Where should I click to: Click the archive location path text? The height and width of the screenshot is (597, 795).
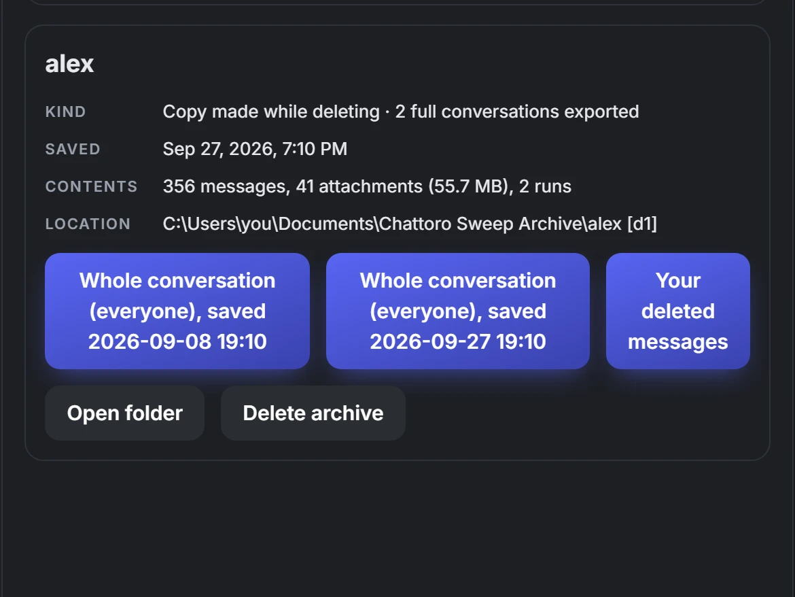[x=410, y=224]
